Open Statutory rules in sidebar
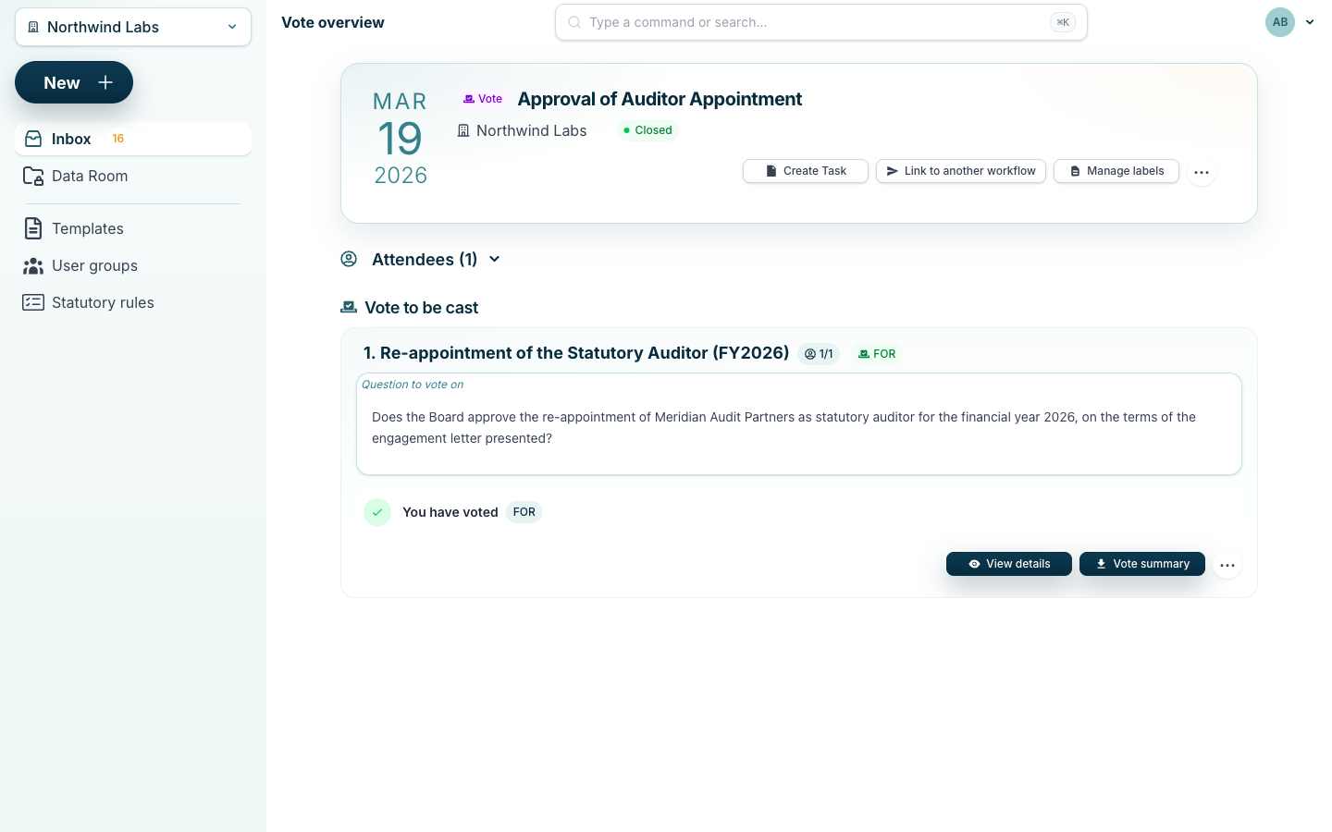This screenshot has width=1332, height=832. click(x=133, y=302)
